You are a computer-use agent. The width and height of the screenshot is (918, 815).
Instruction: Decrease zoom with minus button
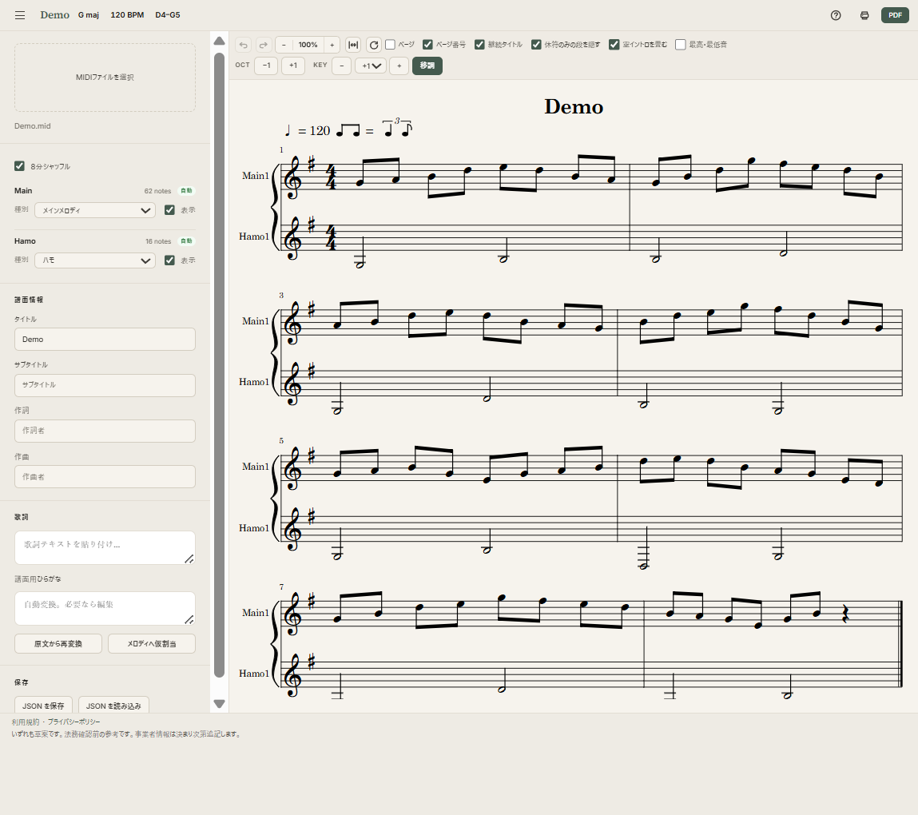pyautogui.click(x=284, y=45)
